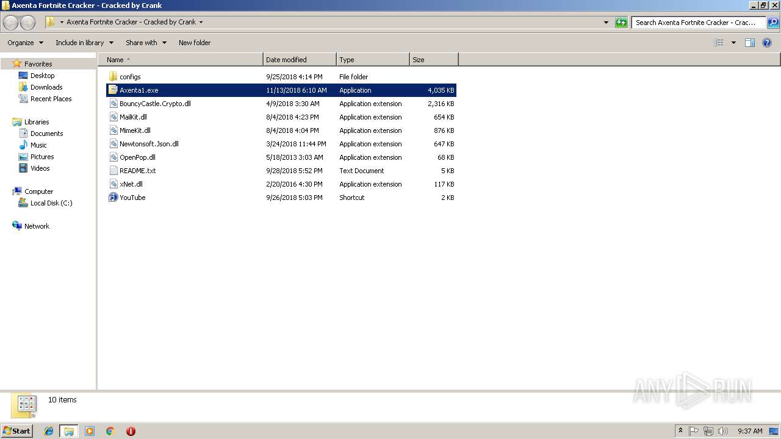Screen dimensions: 781x439
Task: Click the Forward navigation arrow
Action: (28, 23)
